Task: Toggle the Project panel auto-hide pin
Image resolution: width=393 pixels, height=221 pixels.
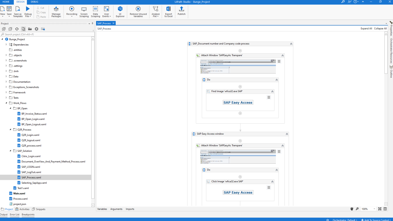Action: tap(93, 24)
